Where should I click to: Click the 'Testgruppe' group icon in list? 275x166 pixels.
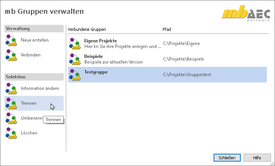[75, 75]
